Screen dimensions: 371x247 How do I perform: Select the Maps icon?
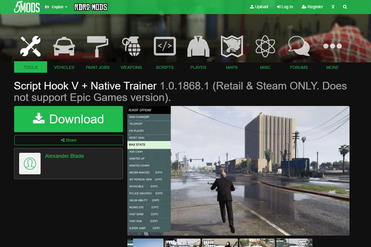point(232,46)
